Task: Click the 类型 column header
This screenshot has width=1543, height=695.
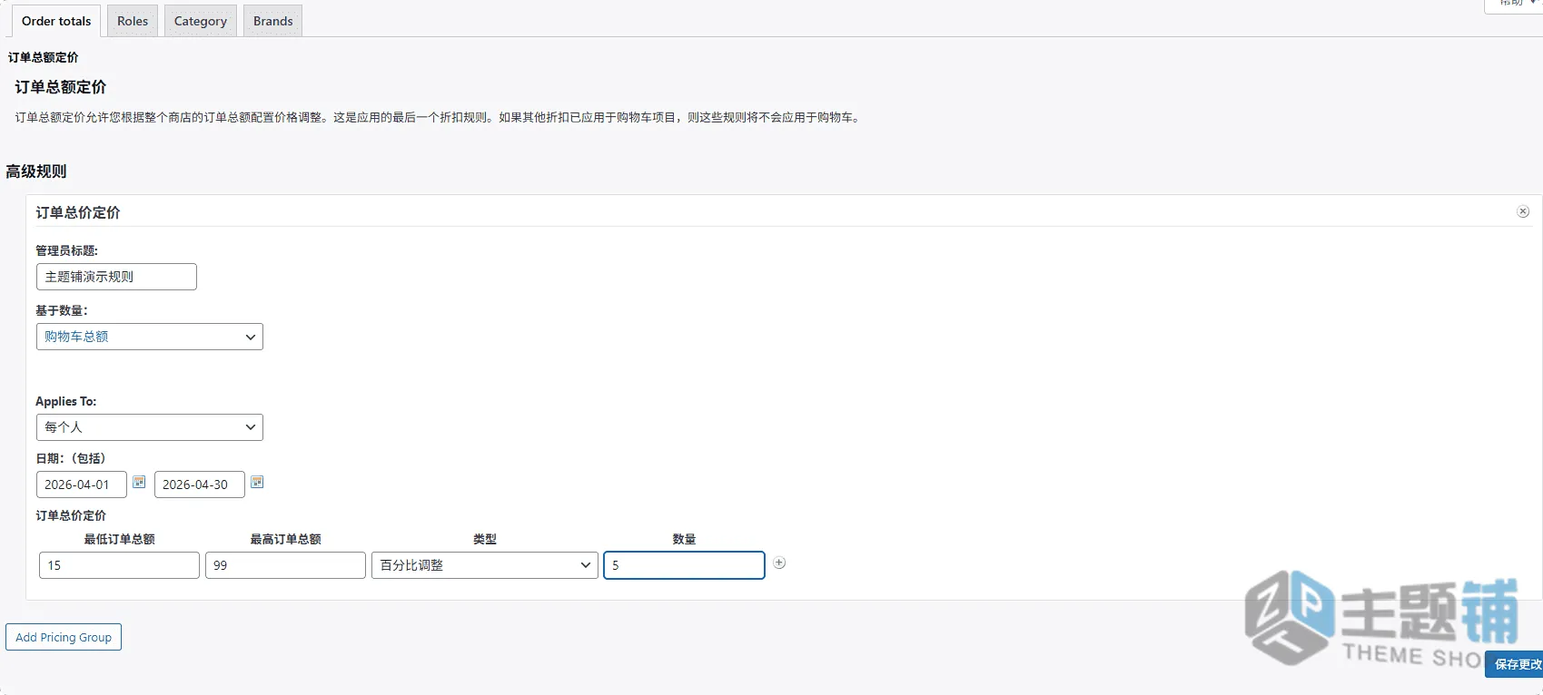Action: pyautogui.click(x=485, y=539)
